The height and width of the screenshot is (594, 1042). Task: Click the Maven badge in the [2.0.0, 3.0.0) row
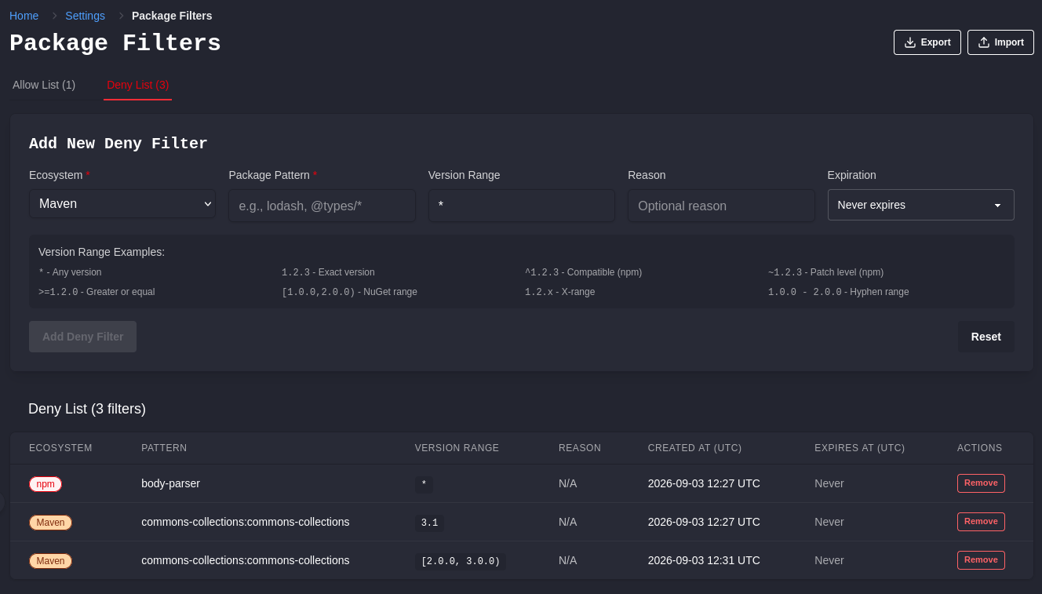click(50, 561)
